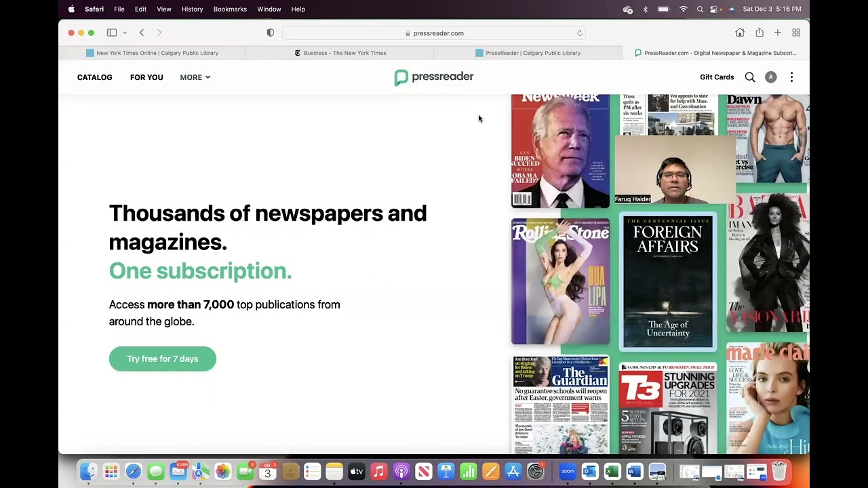Click the Safari home button
This screenshot has height=488, width=868.
tap(740, 33)
